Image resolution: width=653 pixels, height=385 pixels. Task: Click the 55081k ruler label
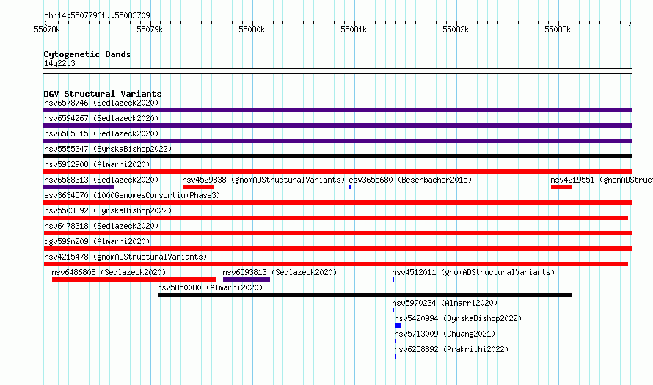coord(354,30)
